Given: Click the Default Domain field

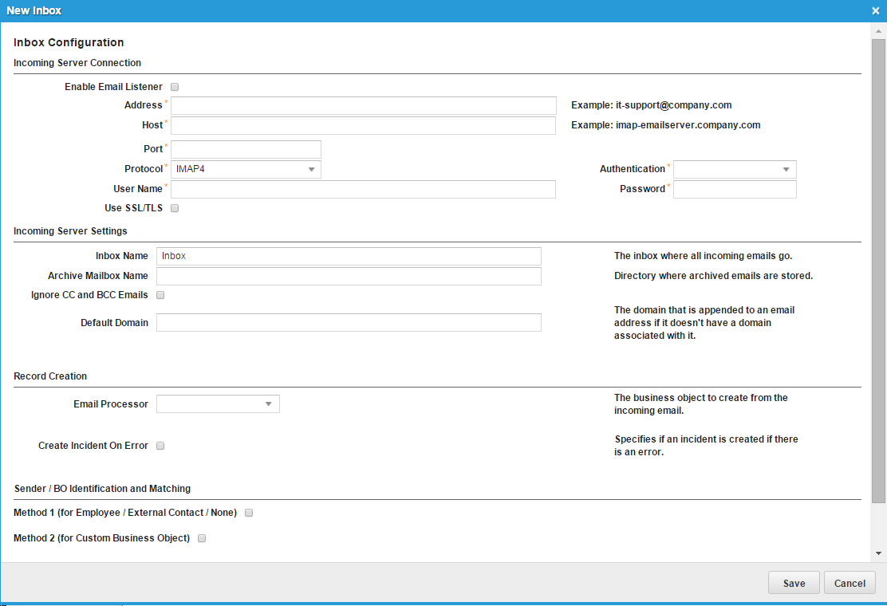Looking at the screenshot, I should (349, 322).
